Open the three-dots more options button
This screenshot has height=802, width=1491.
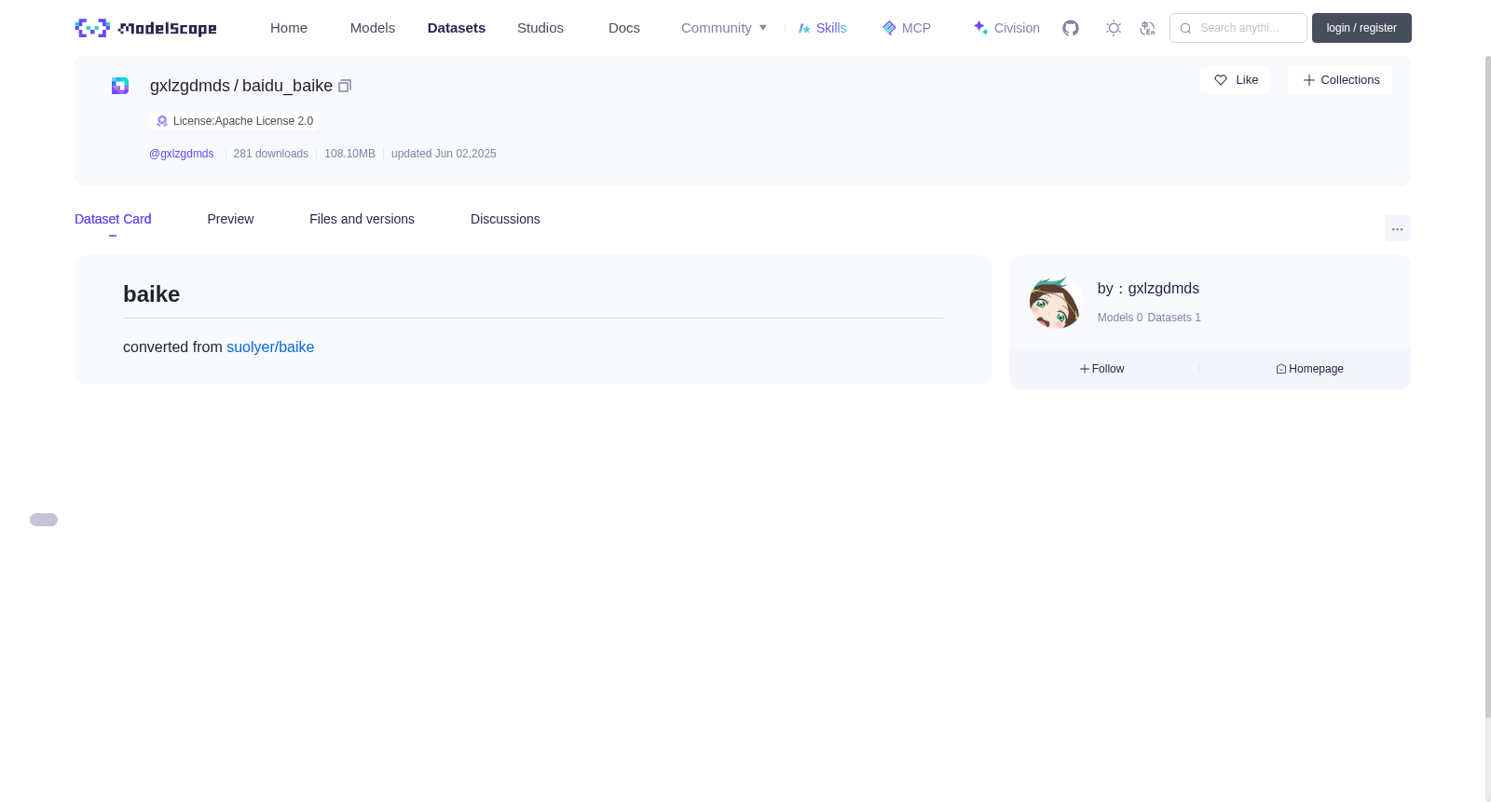click(x=1397, y=228)
